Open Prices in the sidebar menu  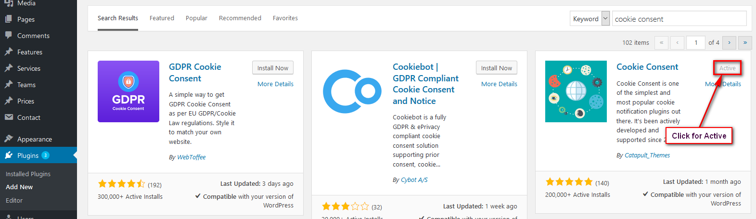coord(26,101)
